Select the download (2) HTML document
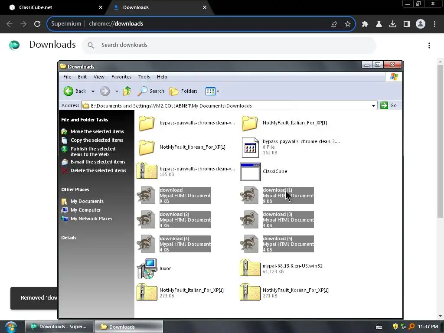The image size is (444, 333). point(174,220)
